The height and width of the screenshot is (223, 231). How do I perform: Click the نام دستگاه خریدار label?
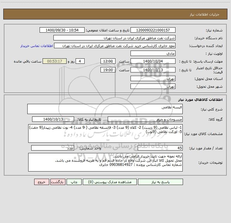click(x=208, y=38)
